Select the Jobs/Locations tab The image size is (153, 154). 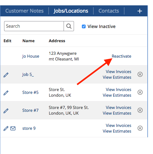tap(71, 11)
